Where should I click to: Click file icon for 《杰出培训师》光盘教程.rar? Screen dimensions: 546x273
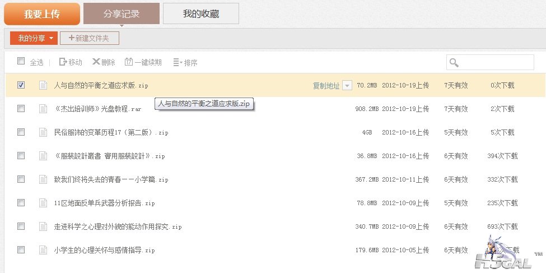click(43, 109)
